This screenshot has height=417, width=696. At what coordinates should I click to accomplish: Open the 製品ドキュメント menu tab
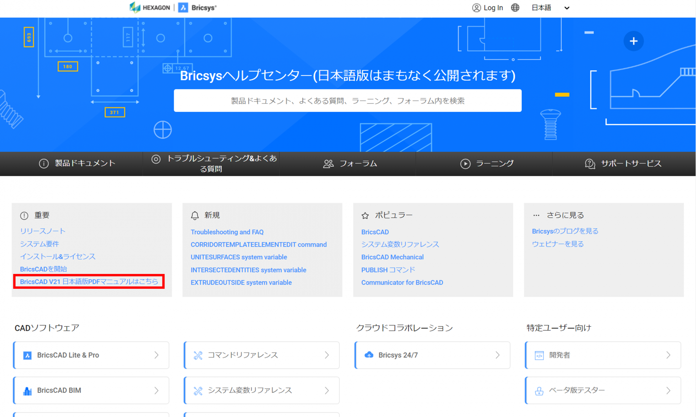[x=77, y=163]
